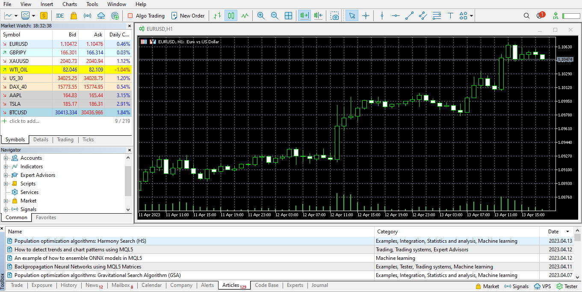Viewport: 582px width, 292px height.
Task: Toggle chart shift from right border
Action: (x=318, y=15)
